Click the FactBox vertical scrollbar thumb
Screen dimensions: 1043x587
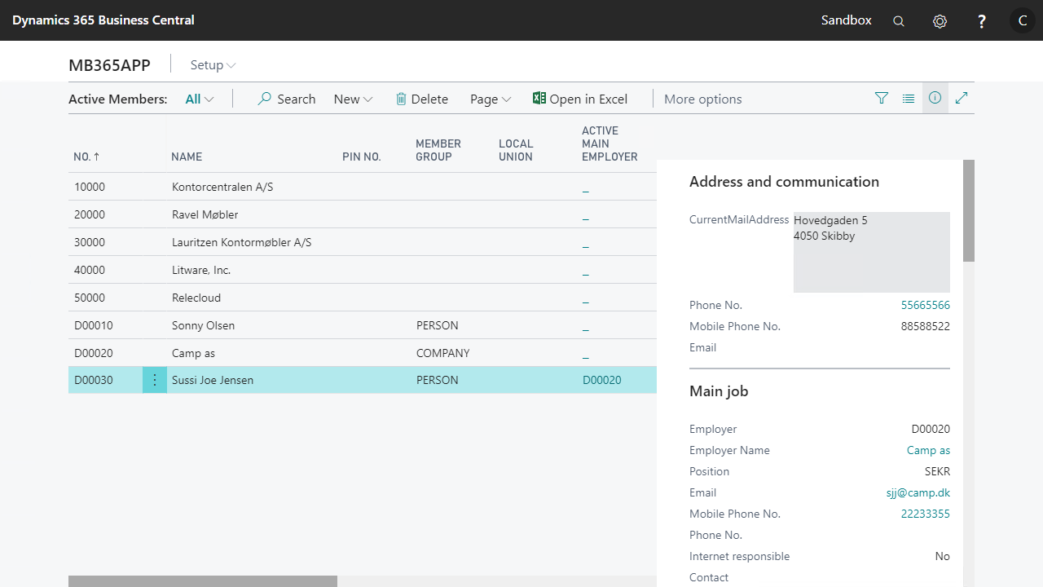click(x=969, y=210)
